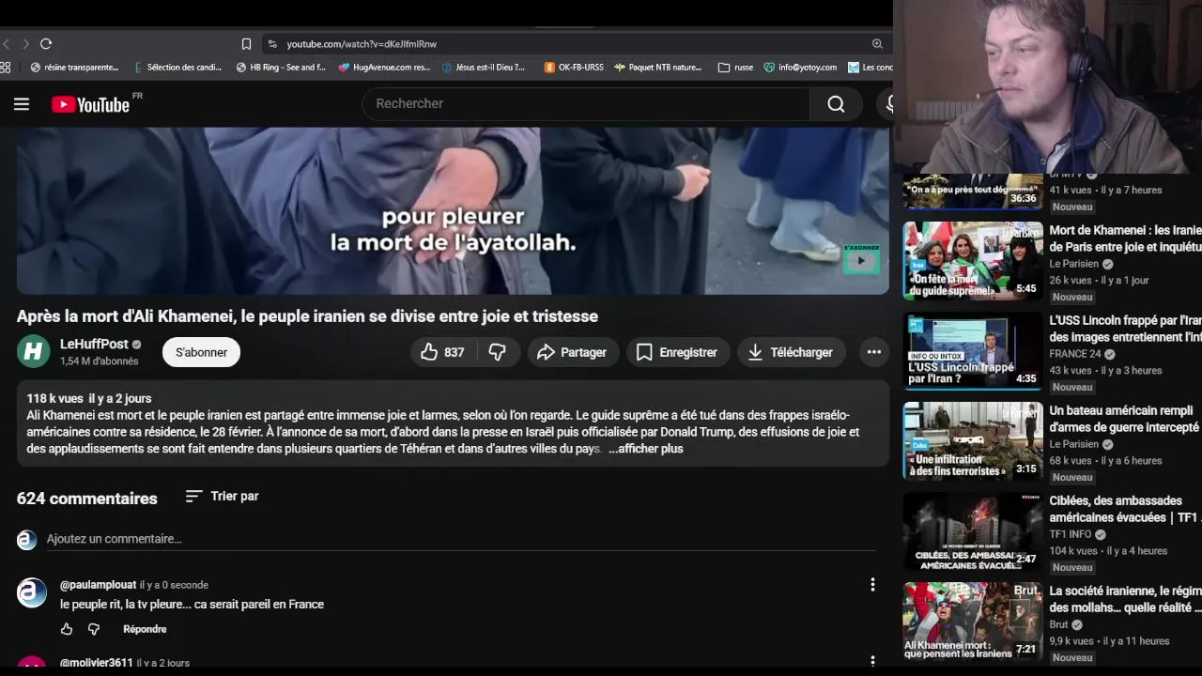
Task: Open 'Un bateau américain rempli' video title
Action: 1125,419
